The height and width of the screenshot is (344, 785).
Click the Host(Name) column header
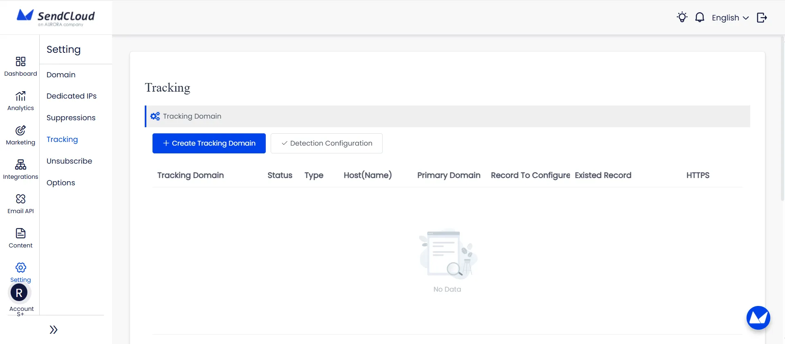click(368, 175)
